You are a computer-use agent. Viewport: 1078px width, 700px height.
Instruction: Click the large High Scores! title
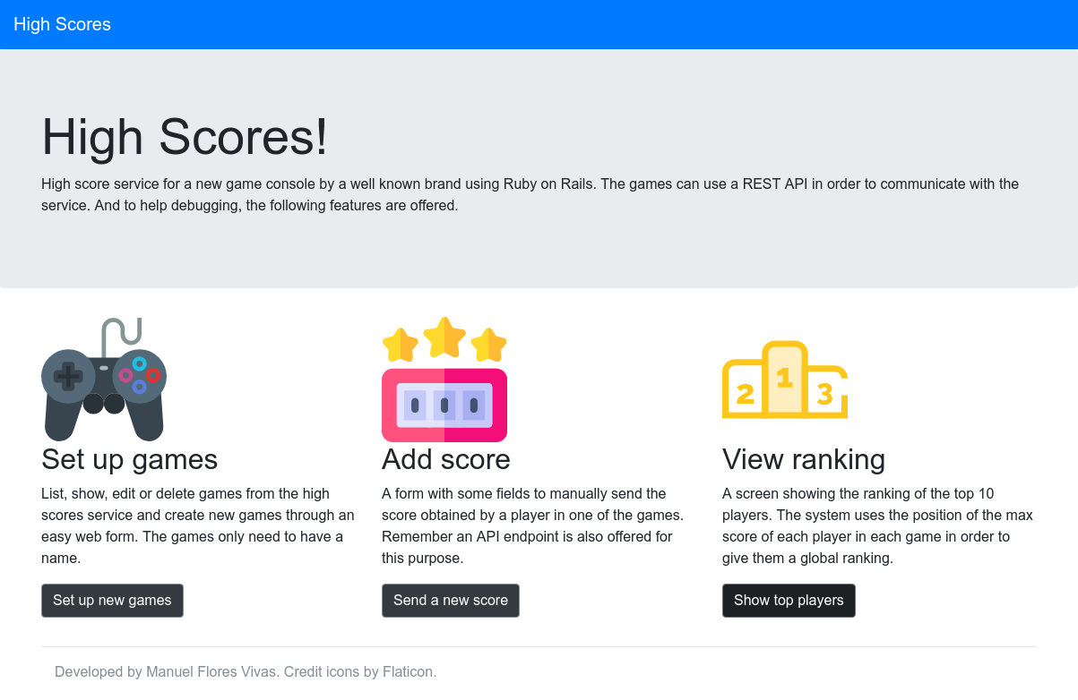click(185, 137)
